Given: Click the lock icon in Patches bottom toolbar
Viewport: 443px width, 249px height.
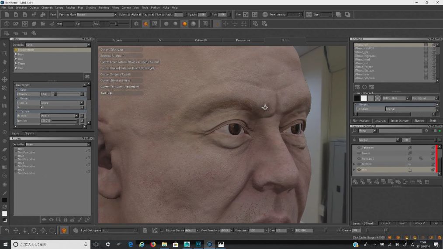Looking at the screenshot, I should click(66, 220).
